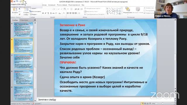
Task: Open the Вид ribbon tab
Action: pos(83,5)
